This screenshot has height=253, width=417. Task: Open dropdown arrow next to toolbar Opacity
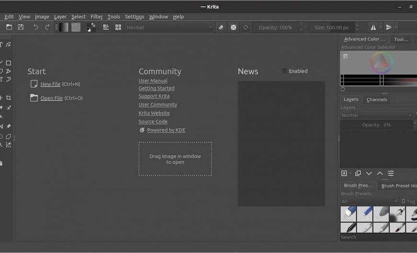click(x=306, y=27)
